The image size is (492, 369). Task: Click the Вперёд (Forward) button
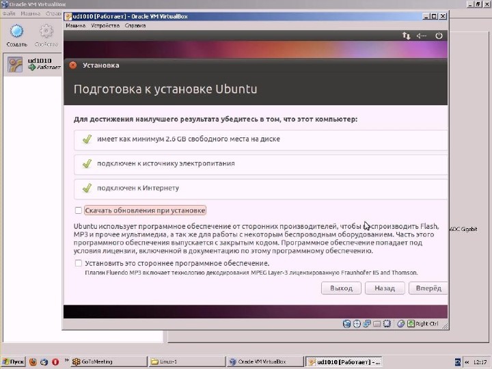[428, 288]
